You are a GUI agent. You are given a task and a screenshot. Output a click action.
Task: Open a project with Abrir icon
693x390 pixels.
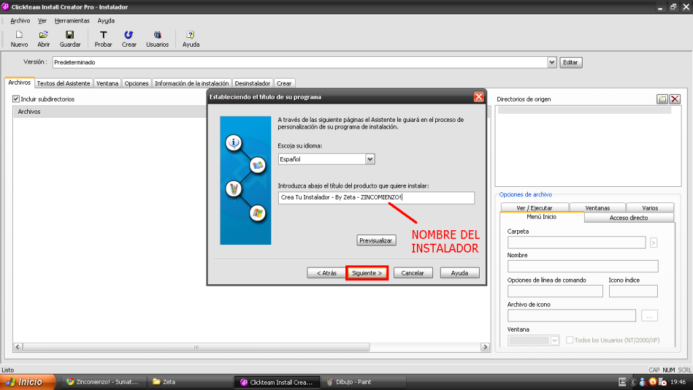pyautogui.click(x=43, y=39)
